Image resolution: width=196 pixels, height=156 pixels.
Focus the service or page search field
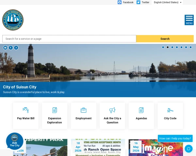[x=69, y=39]
